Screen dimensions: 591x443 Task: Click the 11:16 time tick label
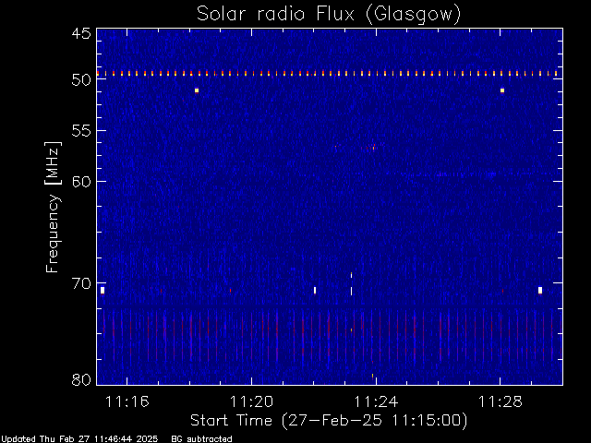tap(127, 401)
